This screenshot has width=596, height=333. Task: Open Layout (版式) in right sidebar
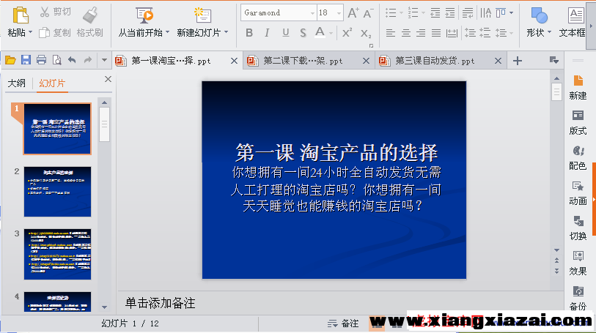tap(578, 122)
